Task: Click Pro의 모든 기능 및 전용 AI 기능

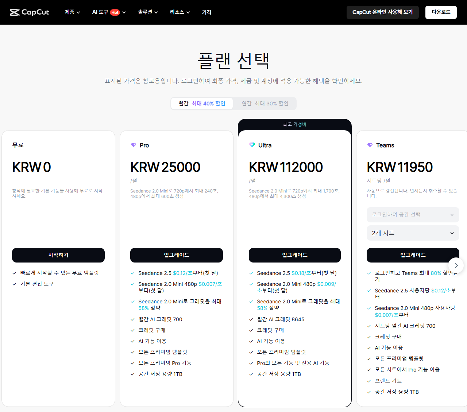Action: pos(293,363)
